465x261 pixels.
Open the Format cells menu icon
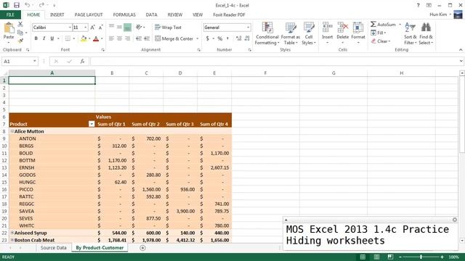pyautogui.click(x=358, y=28)
